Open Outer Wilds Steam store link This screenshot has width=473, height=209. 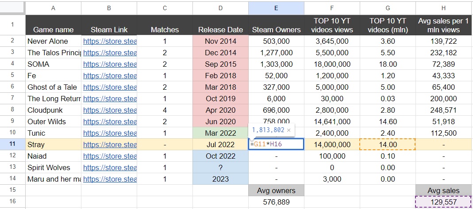tap(110, 122)
